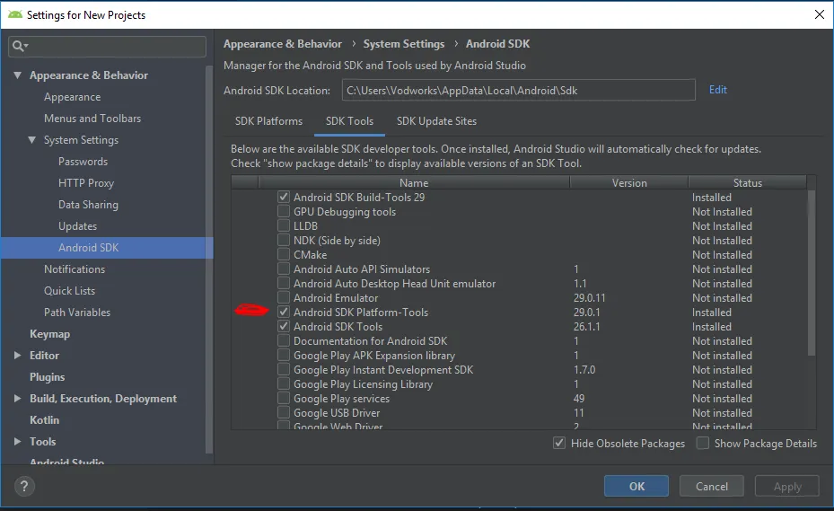This screenshot has height=511, width=834.
Task: Expand Build, Execution, Deployment section
Action: (18, 398)
